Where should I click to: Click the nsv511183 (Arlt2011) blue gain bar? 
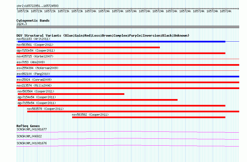(x=122, y=42)
